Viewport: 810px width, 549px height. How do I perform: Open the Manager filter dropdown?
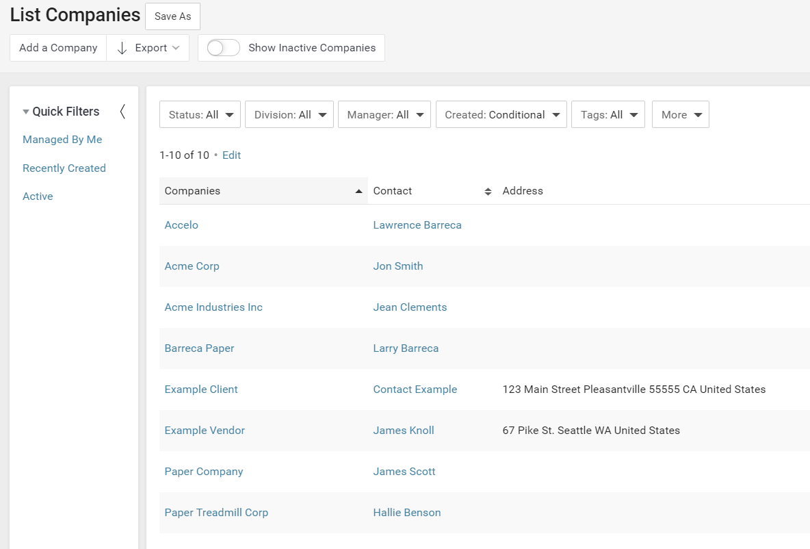coord(384,114)
